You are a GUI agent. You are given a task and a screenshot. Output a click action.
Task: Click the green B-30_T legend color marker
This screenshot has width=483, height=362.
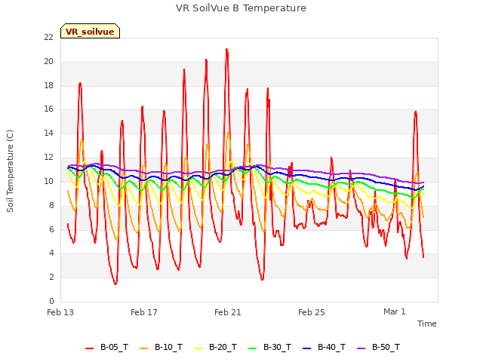(252, 348)
